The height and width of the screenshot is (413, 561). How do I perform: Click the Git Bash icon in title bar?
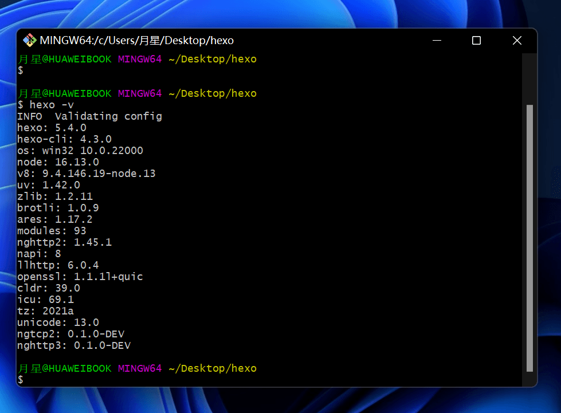click(30, 40)
